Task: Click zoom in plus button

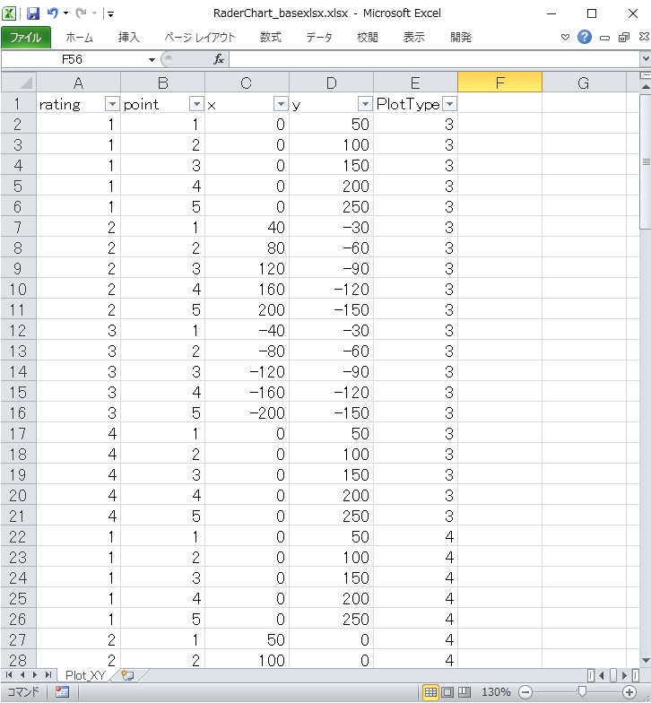Action: pos(629,692)
